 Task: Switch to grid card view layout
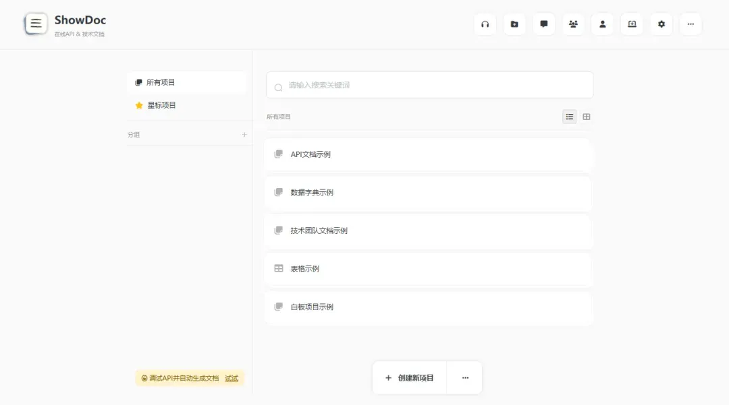[587, 117]
